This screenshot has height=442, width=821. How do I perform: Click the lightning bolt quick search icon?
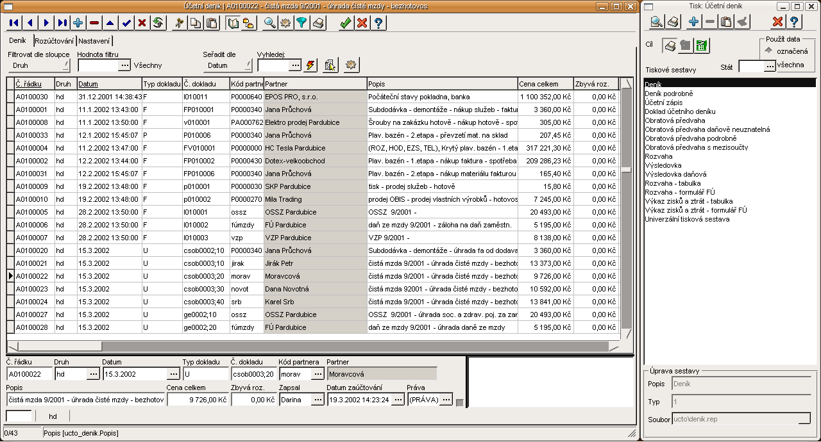[311, 65]
